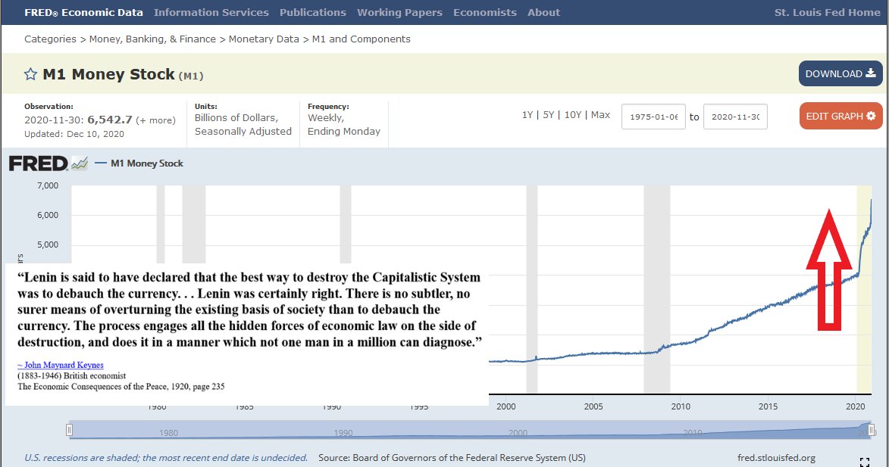Click the left handle of the range slider
Image resolution: width=889 pixels, height=467 pixels.
69,430
